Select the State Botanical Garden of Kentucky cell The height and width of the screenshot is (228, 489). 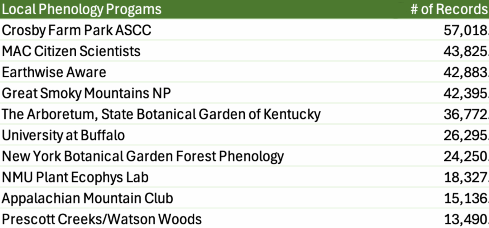[161, 114]
